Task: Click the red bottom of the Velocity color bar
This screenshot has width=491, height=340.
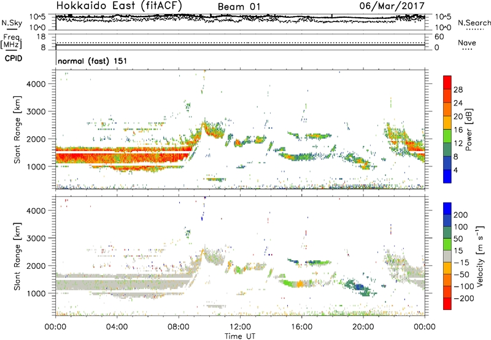Action: click(x=447, y=304)
